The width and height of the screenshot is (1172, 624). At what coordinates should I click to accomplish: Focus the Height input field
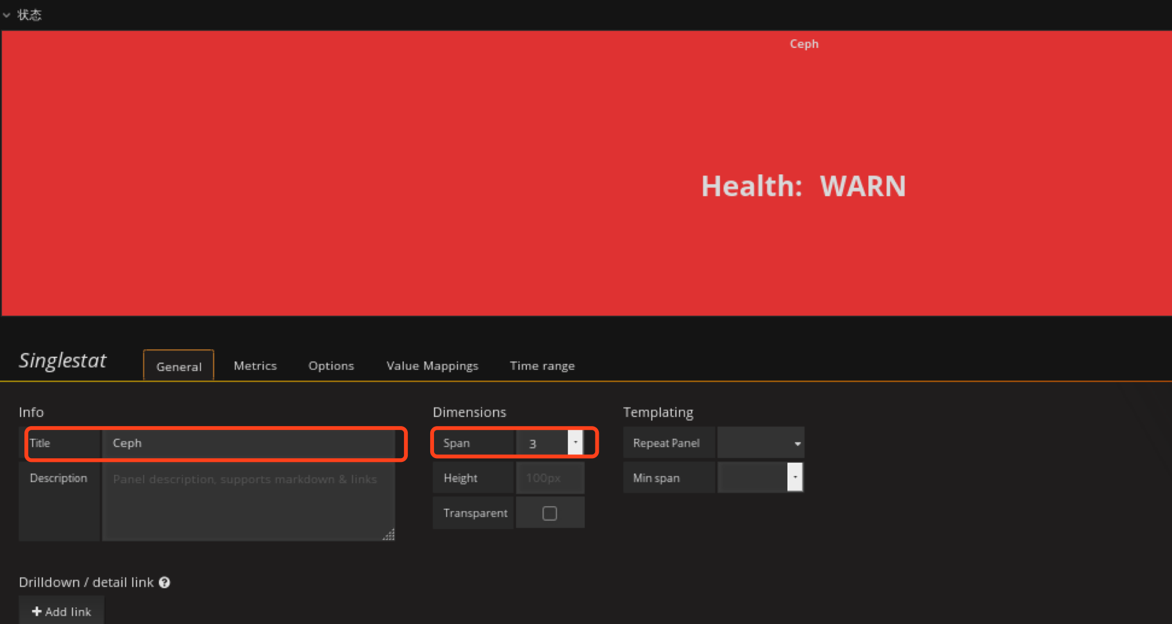(549, 478)
